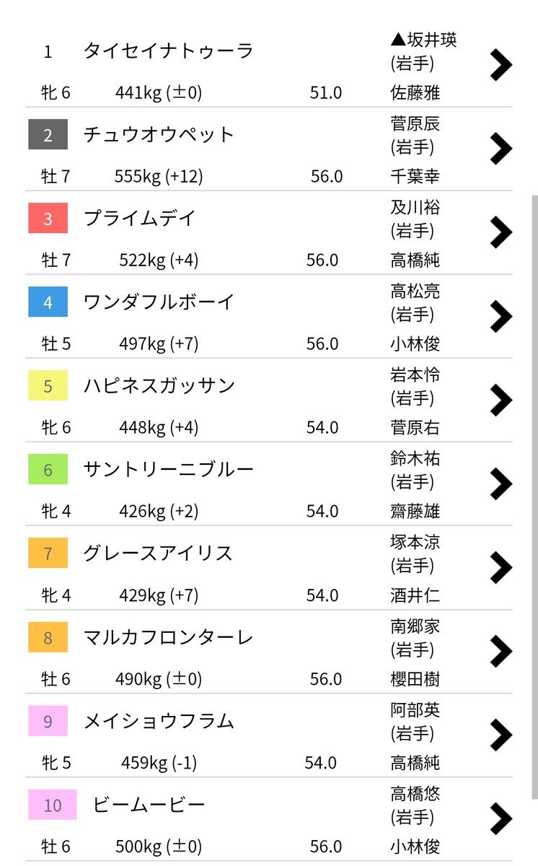The image size is (538, 866).
Task: Tap the arrow beside ハピネスガッサン
Action: click(500, 400)
